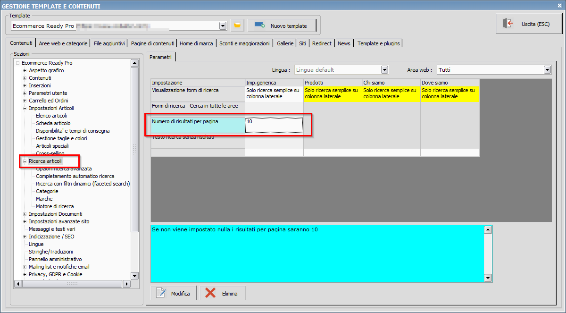This screenshot has width=566, height=313.
Task: Select Disponibilita' e tempi di consegna
Action: click(73, 131)
